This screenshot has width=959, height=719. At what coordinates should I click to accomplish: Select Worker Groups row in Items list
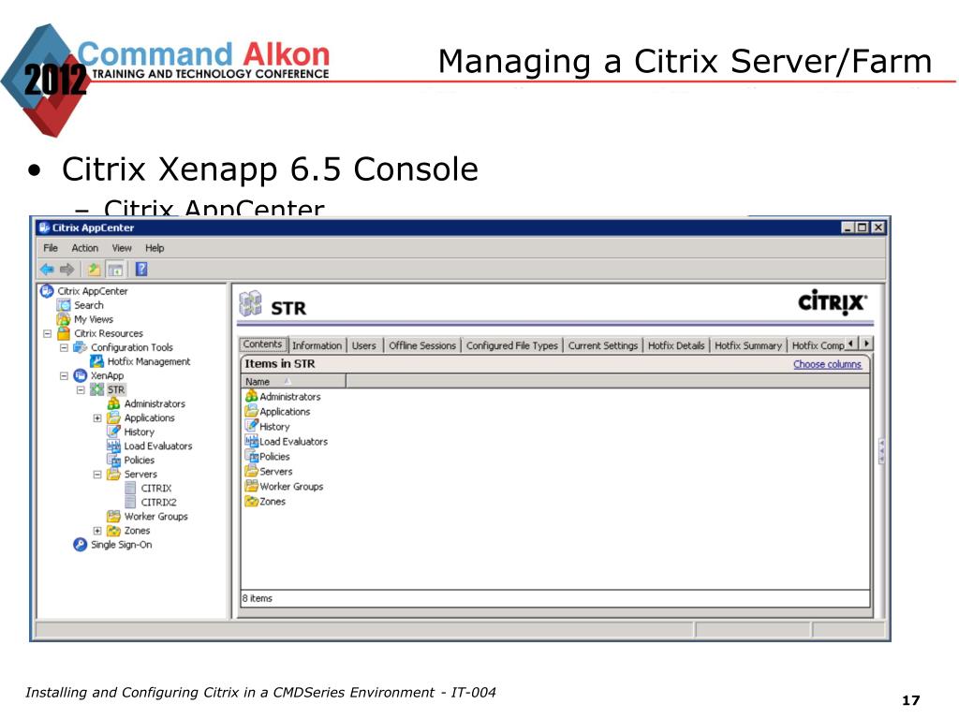point(555,486)
